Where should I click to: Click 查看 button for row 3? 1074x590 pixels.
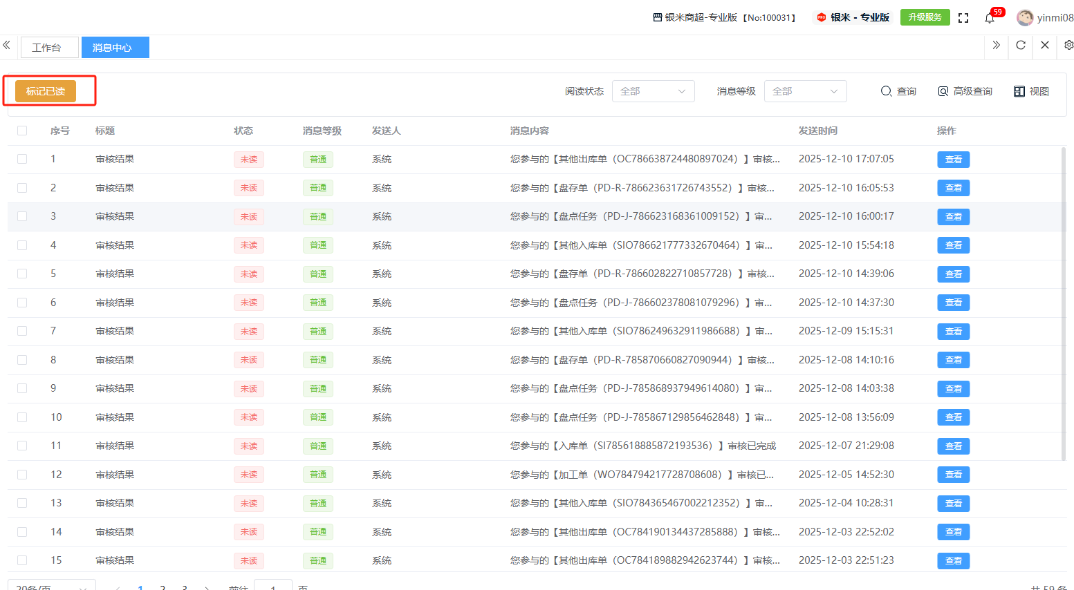point(953,217)
